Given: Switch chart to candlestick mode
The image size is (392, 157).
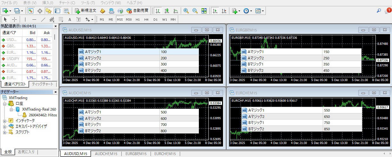Looking at the screenshot, I should click(x=167, y=11).
